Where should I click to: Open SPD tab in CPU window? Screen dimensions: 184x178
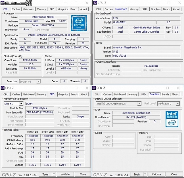coord(52,9)
